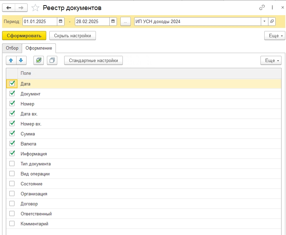
Task: Uncheck all fields icon button
Action: (x=52, y=60)
